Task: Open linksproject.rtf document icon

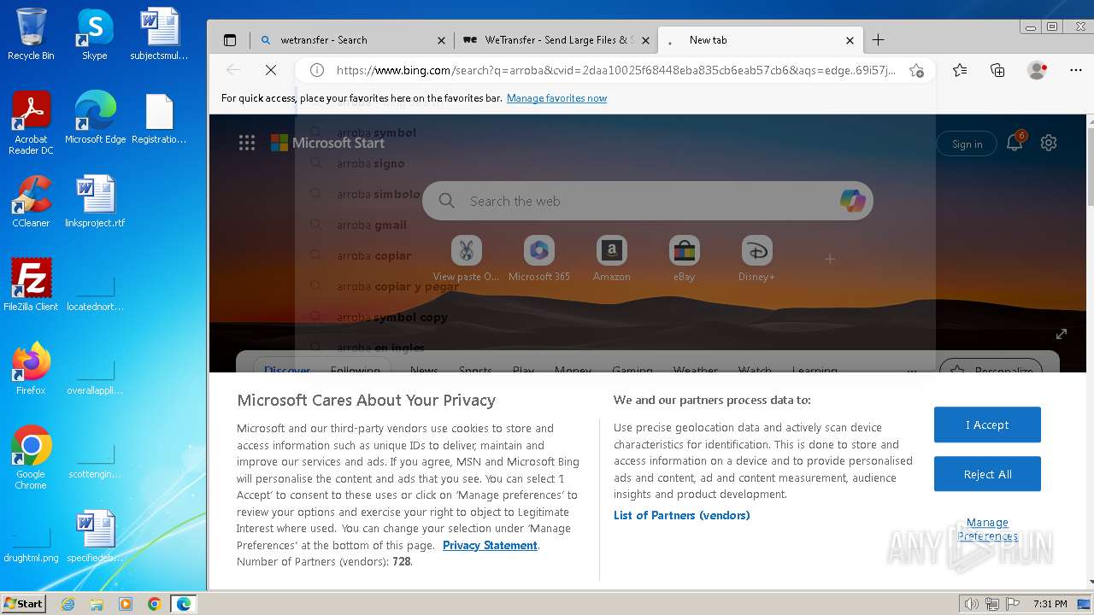Action: tap(95, 201)
